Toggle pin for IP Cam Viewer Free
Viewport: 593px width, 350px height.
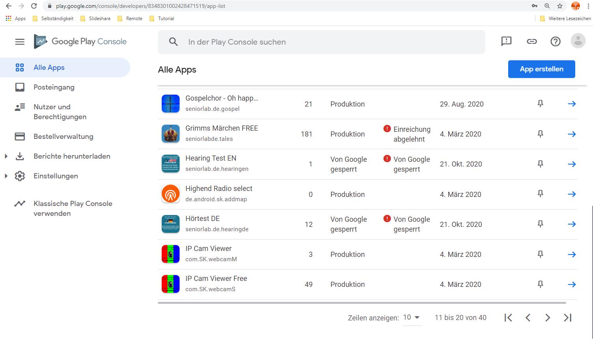point(540,284)
